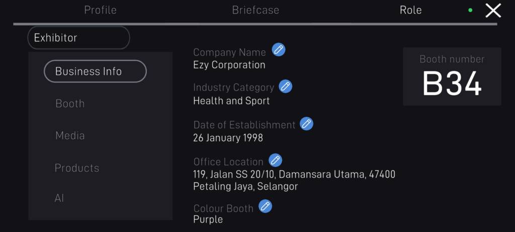515x232 pixels.
Task: Switch to the Briefcase tab
Action: point(255,10)
